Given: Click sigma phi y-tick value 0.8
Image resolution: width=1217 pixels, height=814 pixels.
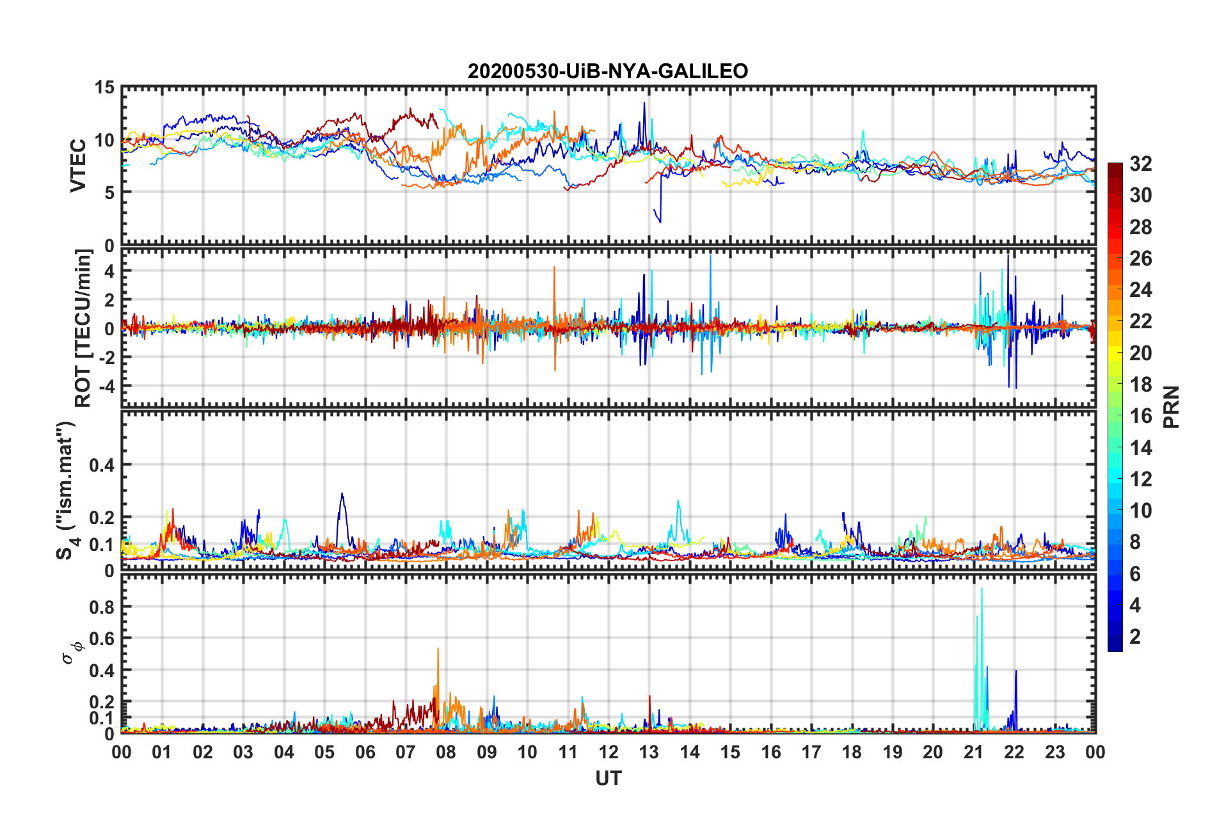Looking at the screenshot, I should [102, 607].
